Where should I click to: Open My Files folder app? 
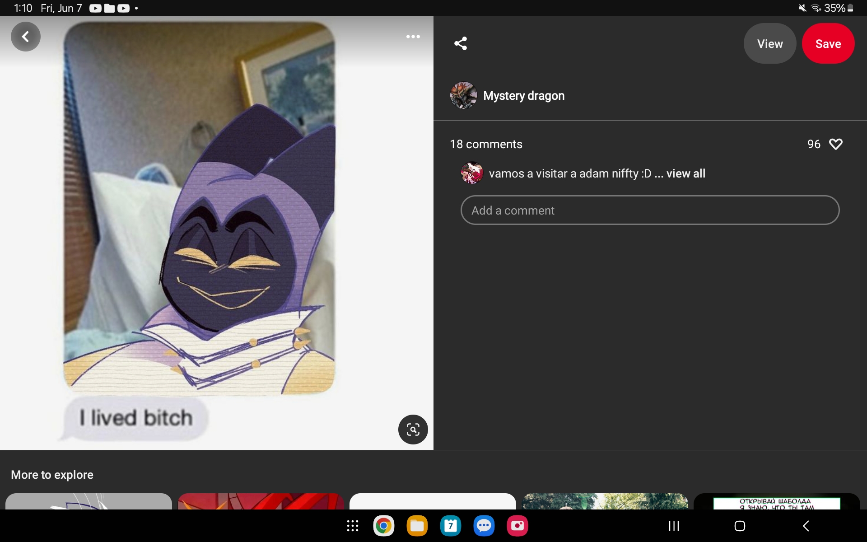(x=417, y=526)
